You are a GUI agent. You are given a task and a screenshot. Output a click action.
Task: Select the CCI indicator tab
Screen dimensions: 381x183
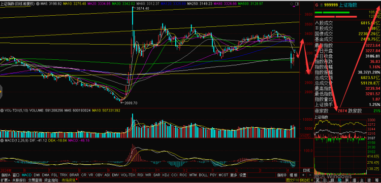(x=174, y=175)
